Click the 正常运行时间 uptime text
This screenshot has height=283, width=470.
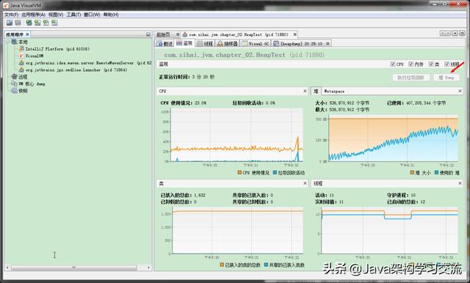(187, 77)
